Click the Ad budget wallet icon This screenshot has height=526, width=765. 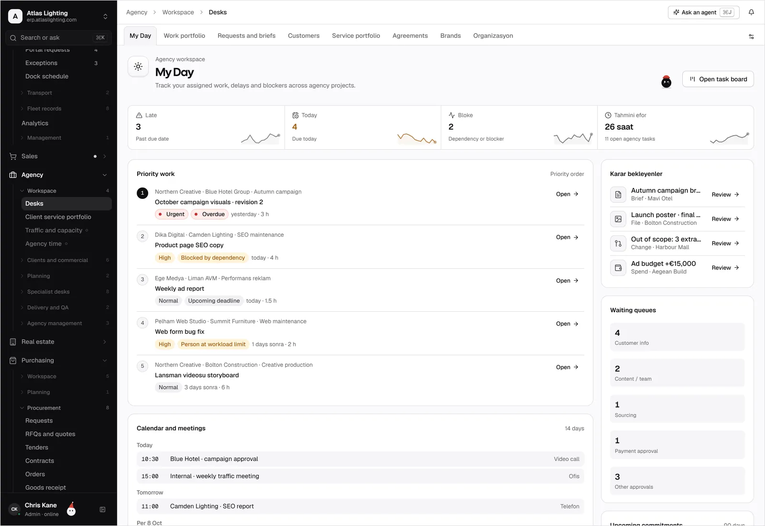[618, 268]
